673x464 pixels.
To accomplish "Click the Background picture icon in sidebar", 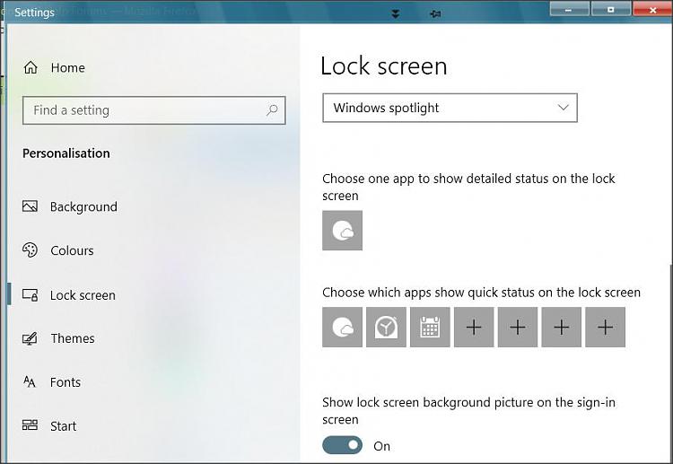I will [30, 206].
